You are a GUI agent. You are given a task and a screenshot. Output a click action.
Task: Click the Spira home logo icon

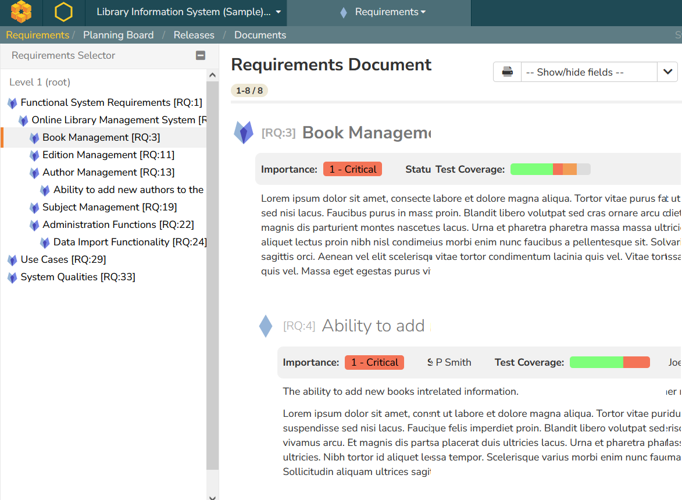[21, 12]
